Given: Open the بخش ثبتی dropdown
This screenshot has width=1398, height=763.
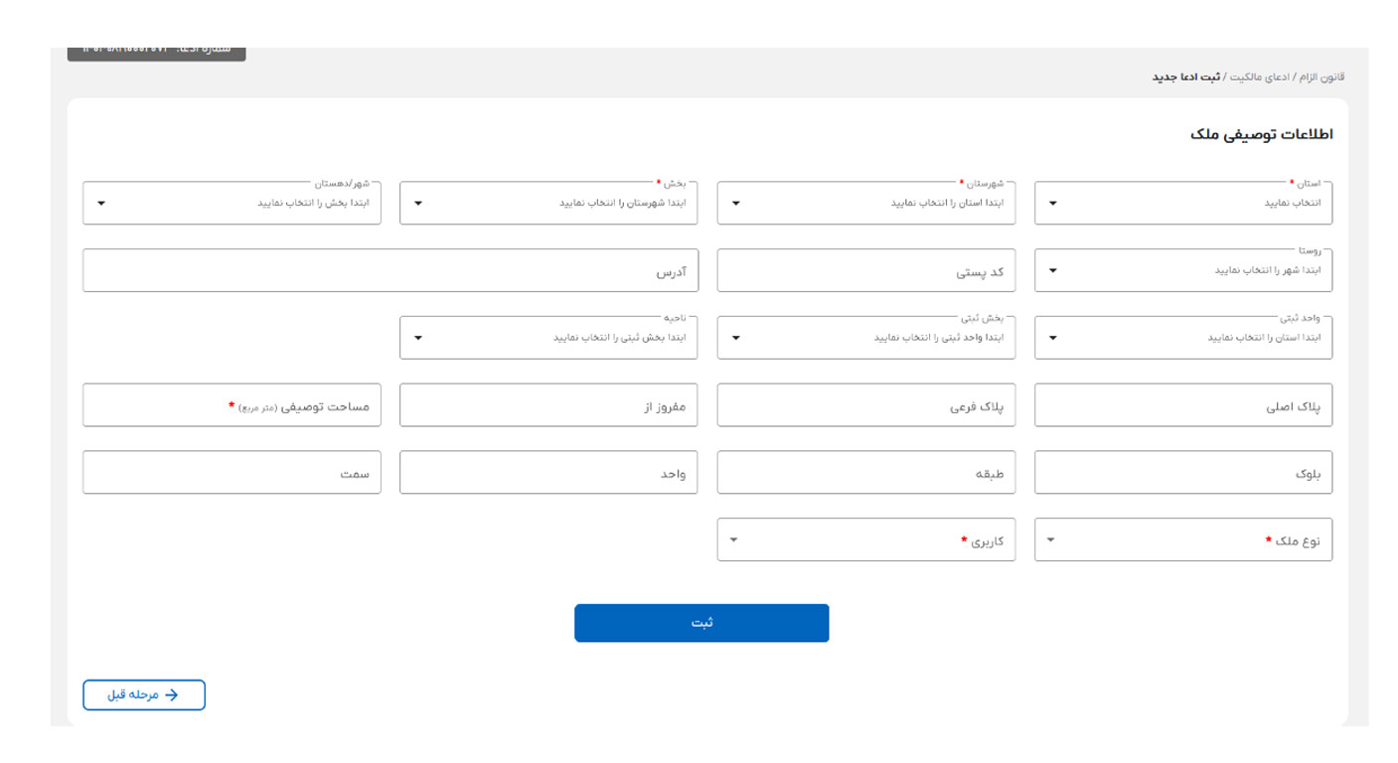Looking at the screenshot, I should (x=866, y=338).
